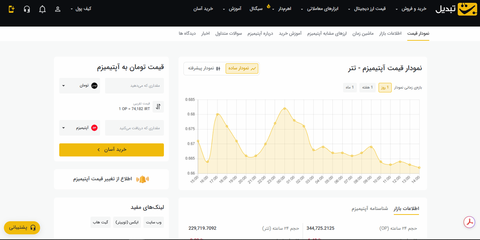Switch to نمودار پیشرفته chart mode
480x240 pixels.
202,68
